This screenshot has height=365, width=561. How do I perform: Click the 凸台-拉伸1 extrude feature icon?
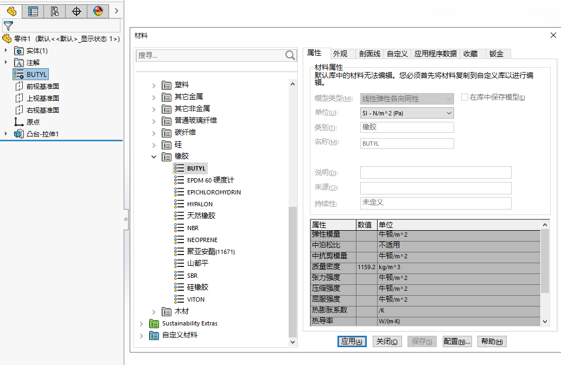pyautogui.click(x=19, y=134)
